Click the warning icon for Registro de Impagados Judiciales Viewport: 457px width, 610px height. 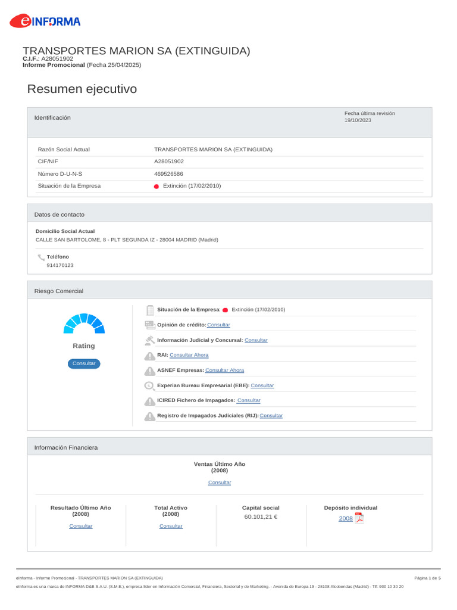click(149, 416)
